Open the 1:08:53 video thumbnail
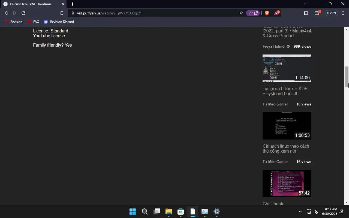 pos(287,126)
